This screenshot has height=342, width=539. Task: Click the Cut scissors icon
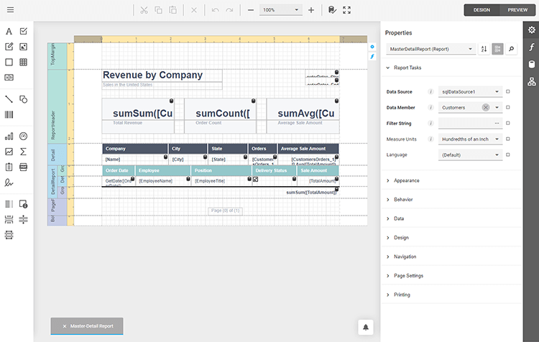[143, 10]
